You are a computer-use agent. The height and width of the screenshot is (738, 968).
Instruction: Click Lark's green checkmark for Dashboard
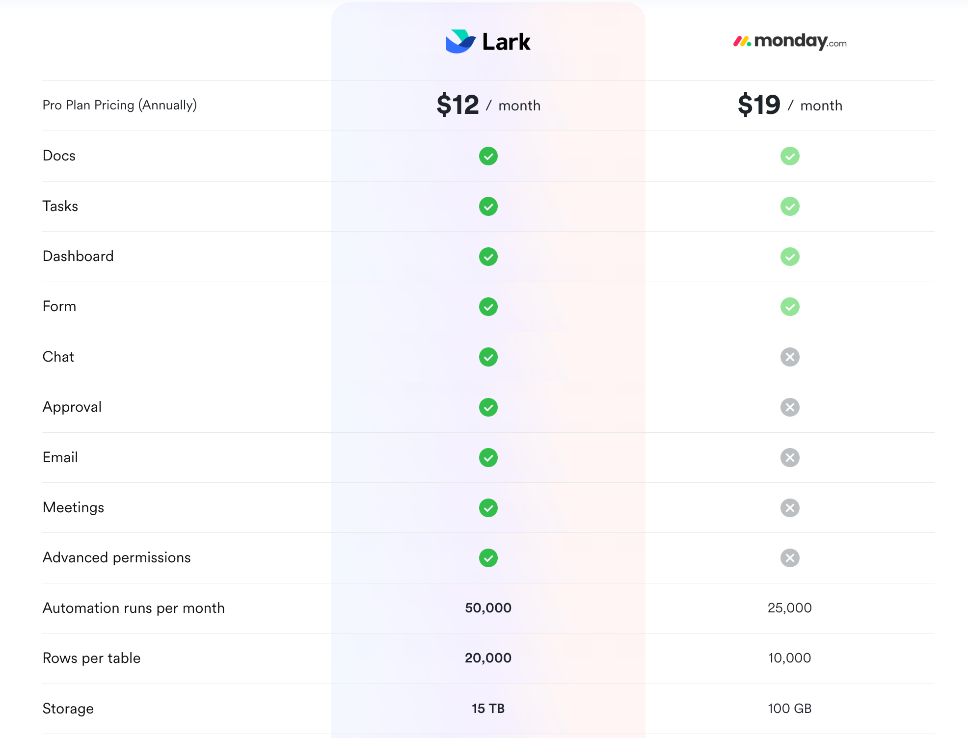pyautogui.click(x=488, y=257)
